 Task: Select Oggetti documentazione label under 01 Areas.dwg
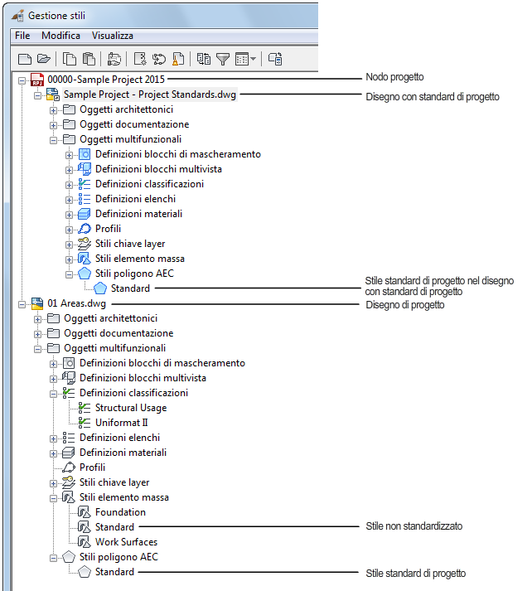(118, 333)
